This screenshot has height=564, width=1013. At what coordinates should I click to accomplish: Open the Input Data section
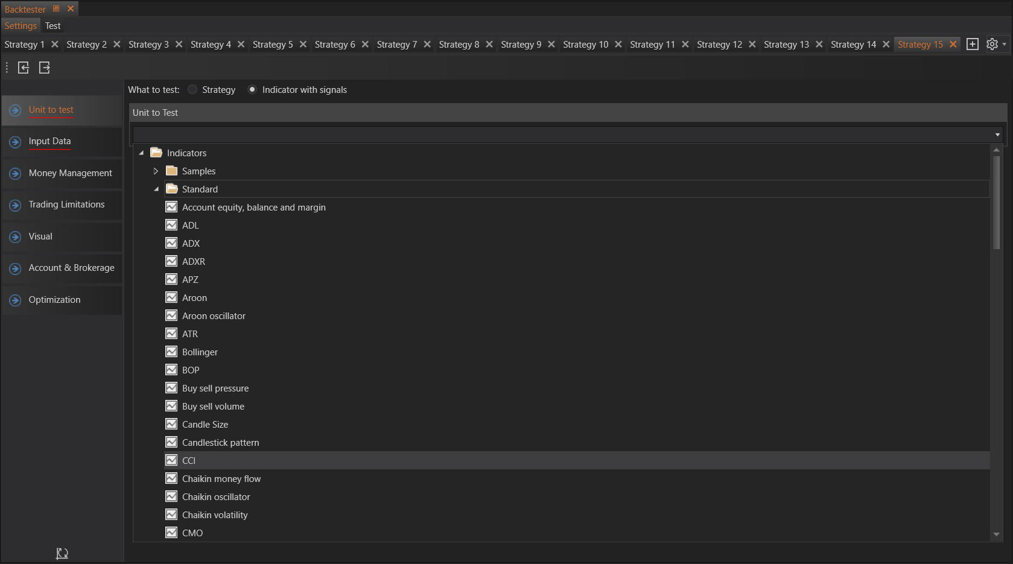pos(49,141)
